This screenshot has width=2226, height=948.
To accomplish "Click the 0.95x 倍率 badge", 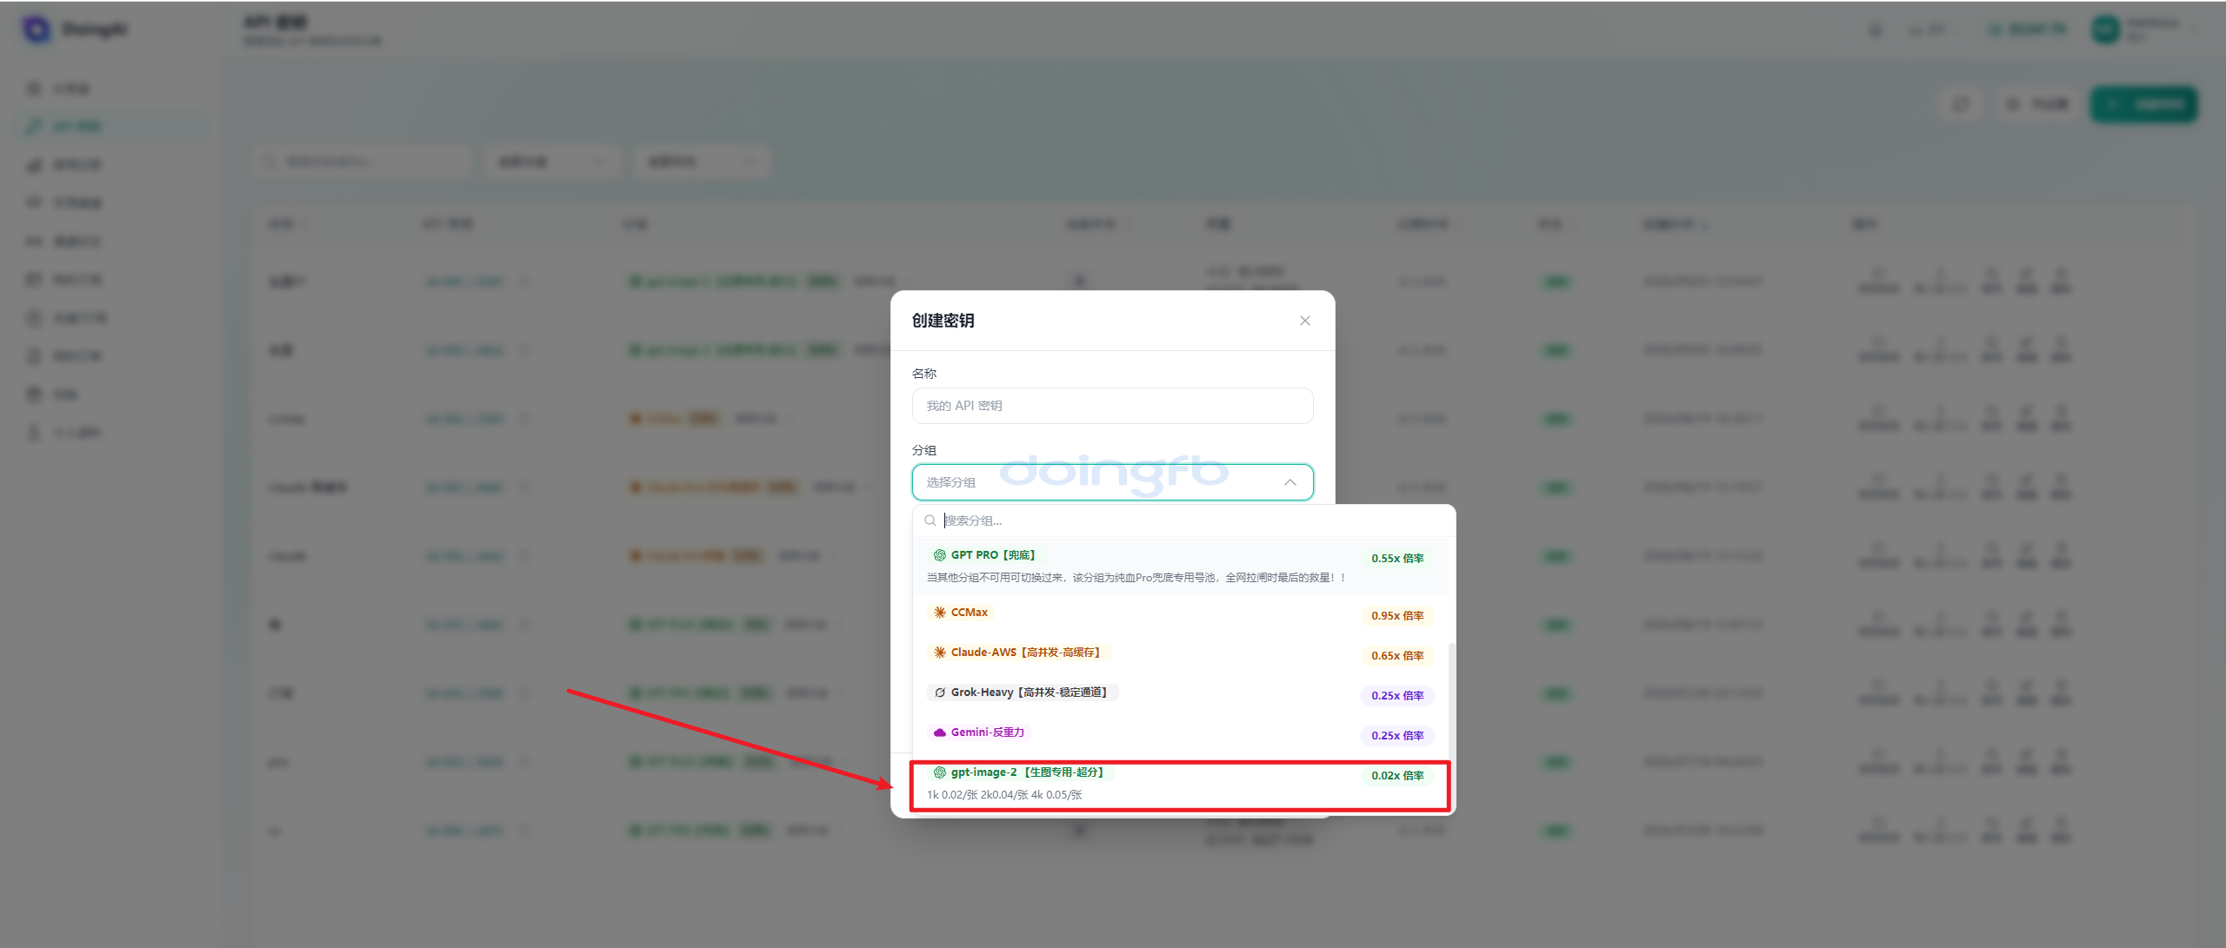I will (1397, 616).
